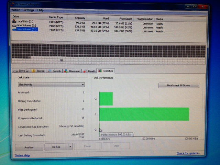Open the Settings menu
220x165 pixels.
(29, 10)
